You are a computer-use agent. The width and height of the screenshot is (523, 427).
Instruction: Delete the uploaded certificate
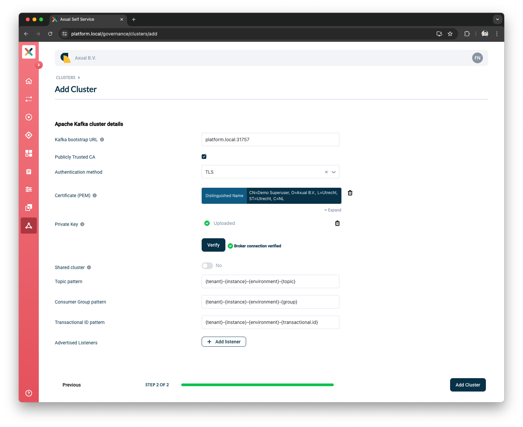pos(350,193)
